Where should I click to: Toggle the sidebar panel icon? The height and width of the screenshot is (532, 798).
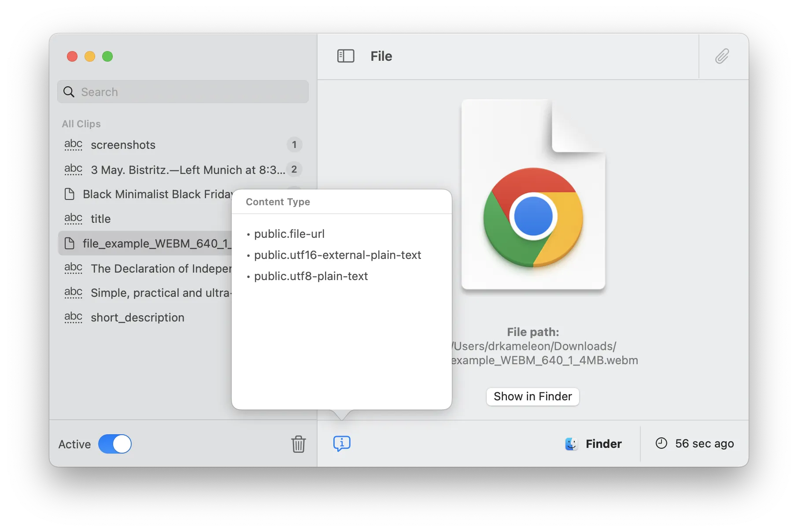(x=346, y=56)
